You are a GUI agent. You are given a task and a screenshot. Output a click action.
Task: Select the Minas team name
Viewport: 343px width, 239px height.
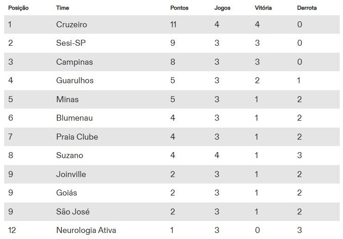click(67, 99)
